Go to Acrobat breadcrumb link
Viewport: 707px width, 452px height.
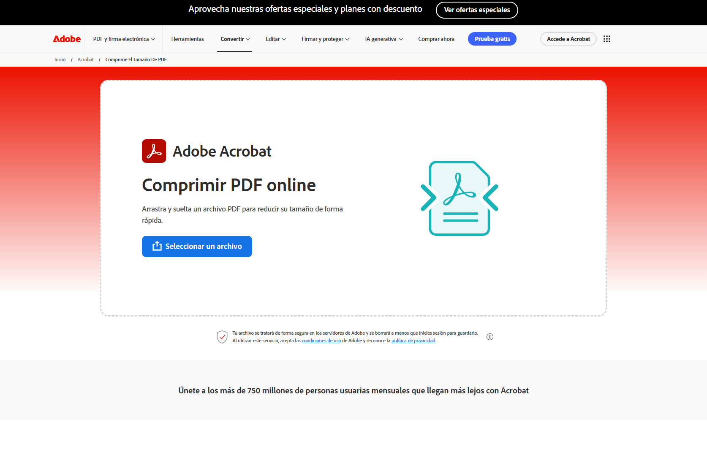click(x=86, y=60)
